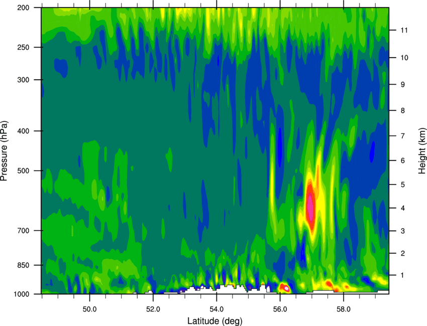
Task: Click the pink maximum core near 57 degrees
Action: coord(310,207)
